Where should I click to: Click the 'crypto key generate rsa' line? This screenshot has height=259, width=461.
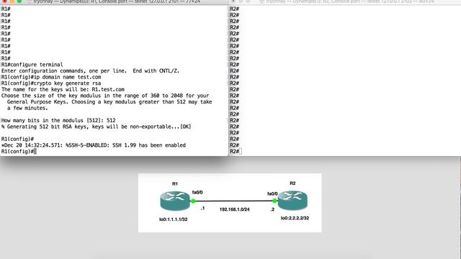tap(51, 83)
